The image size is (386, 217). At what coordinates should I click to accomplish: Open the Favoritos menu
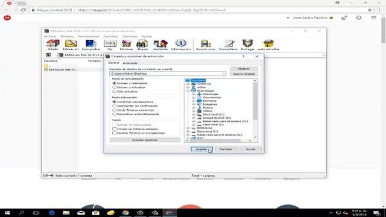click(110, 36)
